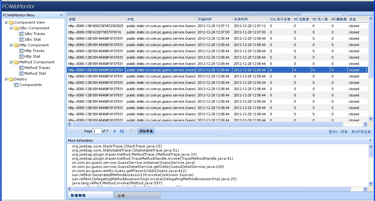
Task: Click the Jdbc Component folder icon
Action: (16, 28)
